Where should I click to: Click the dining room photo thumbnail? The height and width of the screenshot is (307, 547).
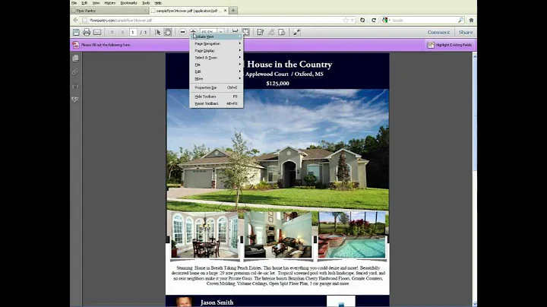point(205,235)
